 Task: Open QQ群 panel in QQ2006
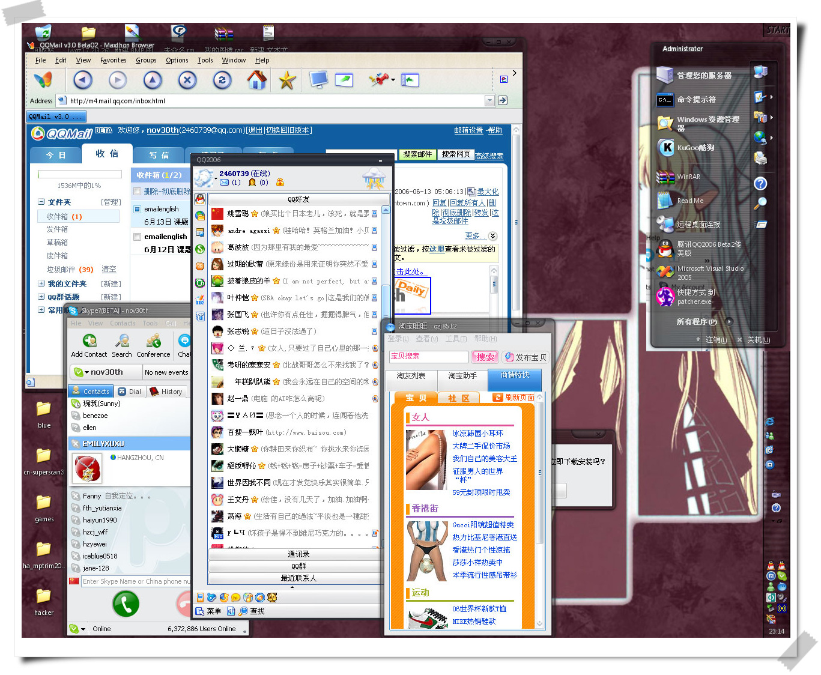(x=298, y=566)
